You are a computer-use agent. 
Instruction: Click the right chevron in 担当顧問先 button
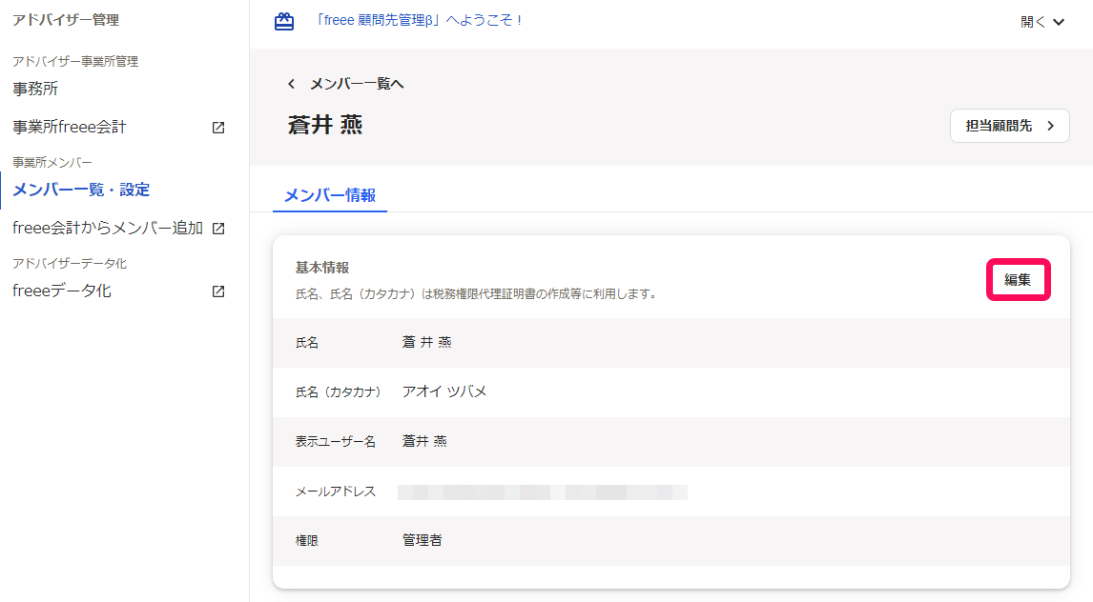pyautogui.click(x=1050, y=126)
